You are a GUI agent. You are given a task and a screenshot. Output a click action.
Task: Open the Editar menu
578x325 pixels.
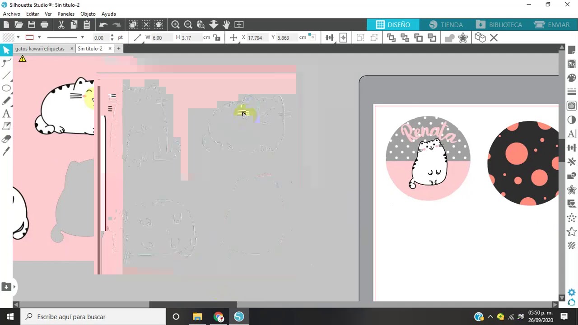(x=33, y=14)
